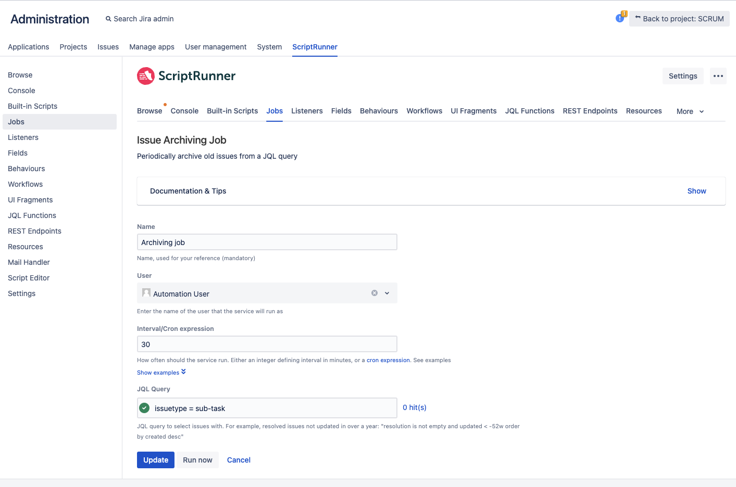Switch to Behaviours tab

(x=379, y=111)
